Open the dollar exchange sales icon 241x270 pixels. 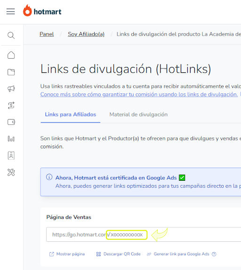pos(11,105)
